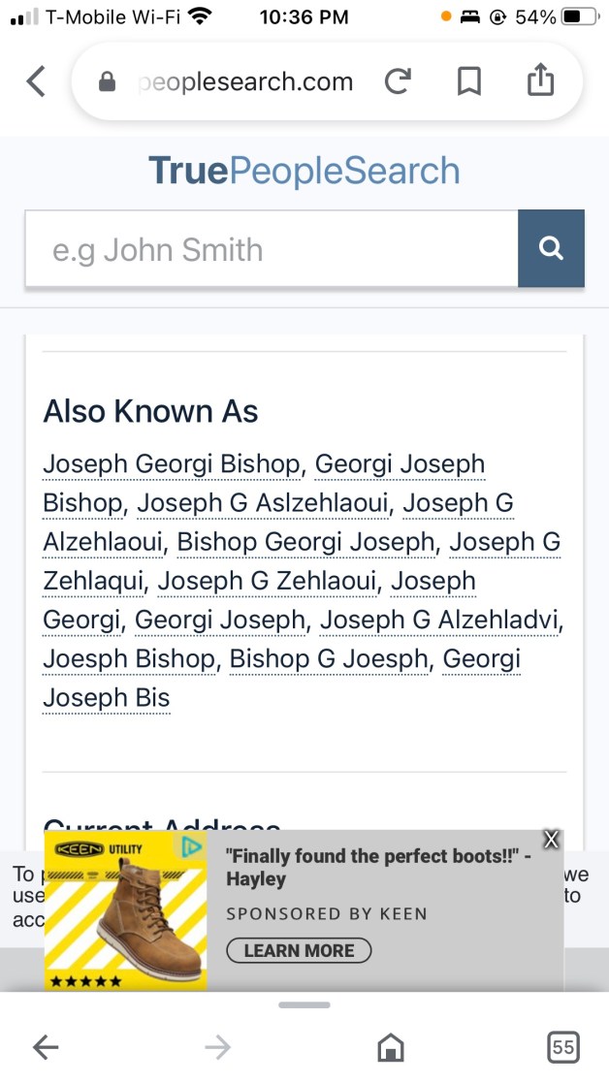Viewport: 609px width, 1083px height.
Task: Tap the Joesph Bishop alias link
Action: (129, 659)
